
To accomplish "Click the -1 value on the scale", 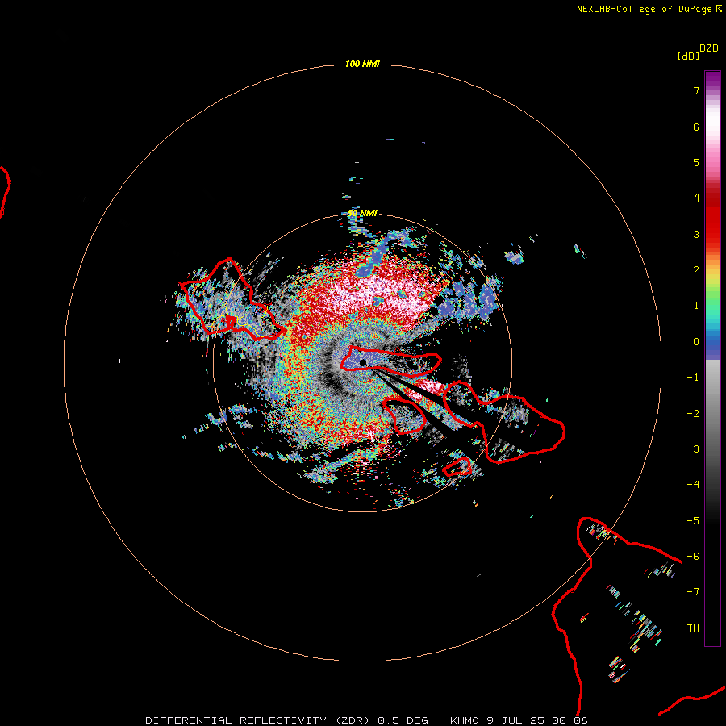I will click(693, 378).
